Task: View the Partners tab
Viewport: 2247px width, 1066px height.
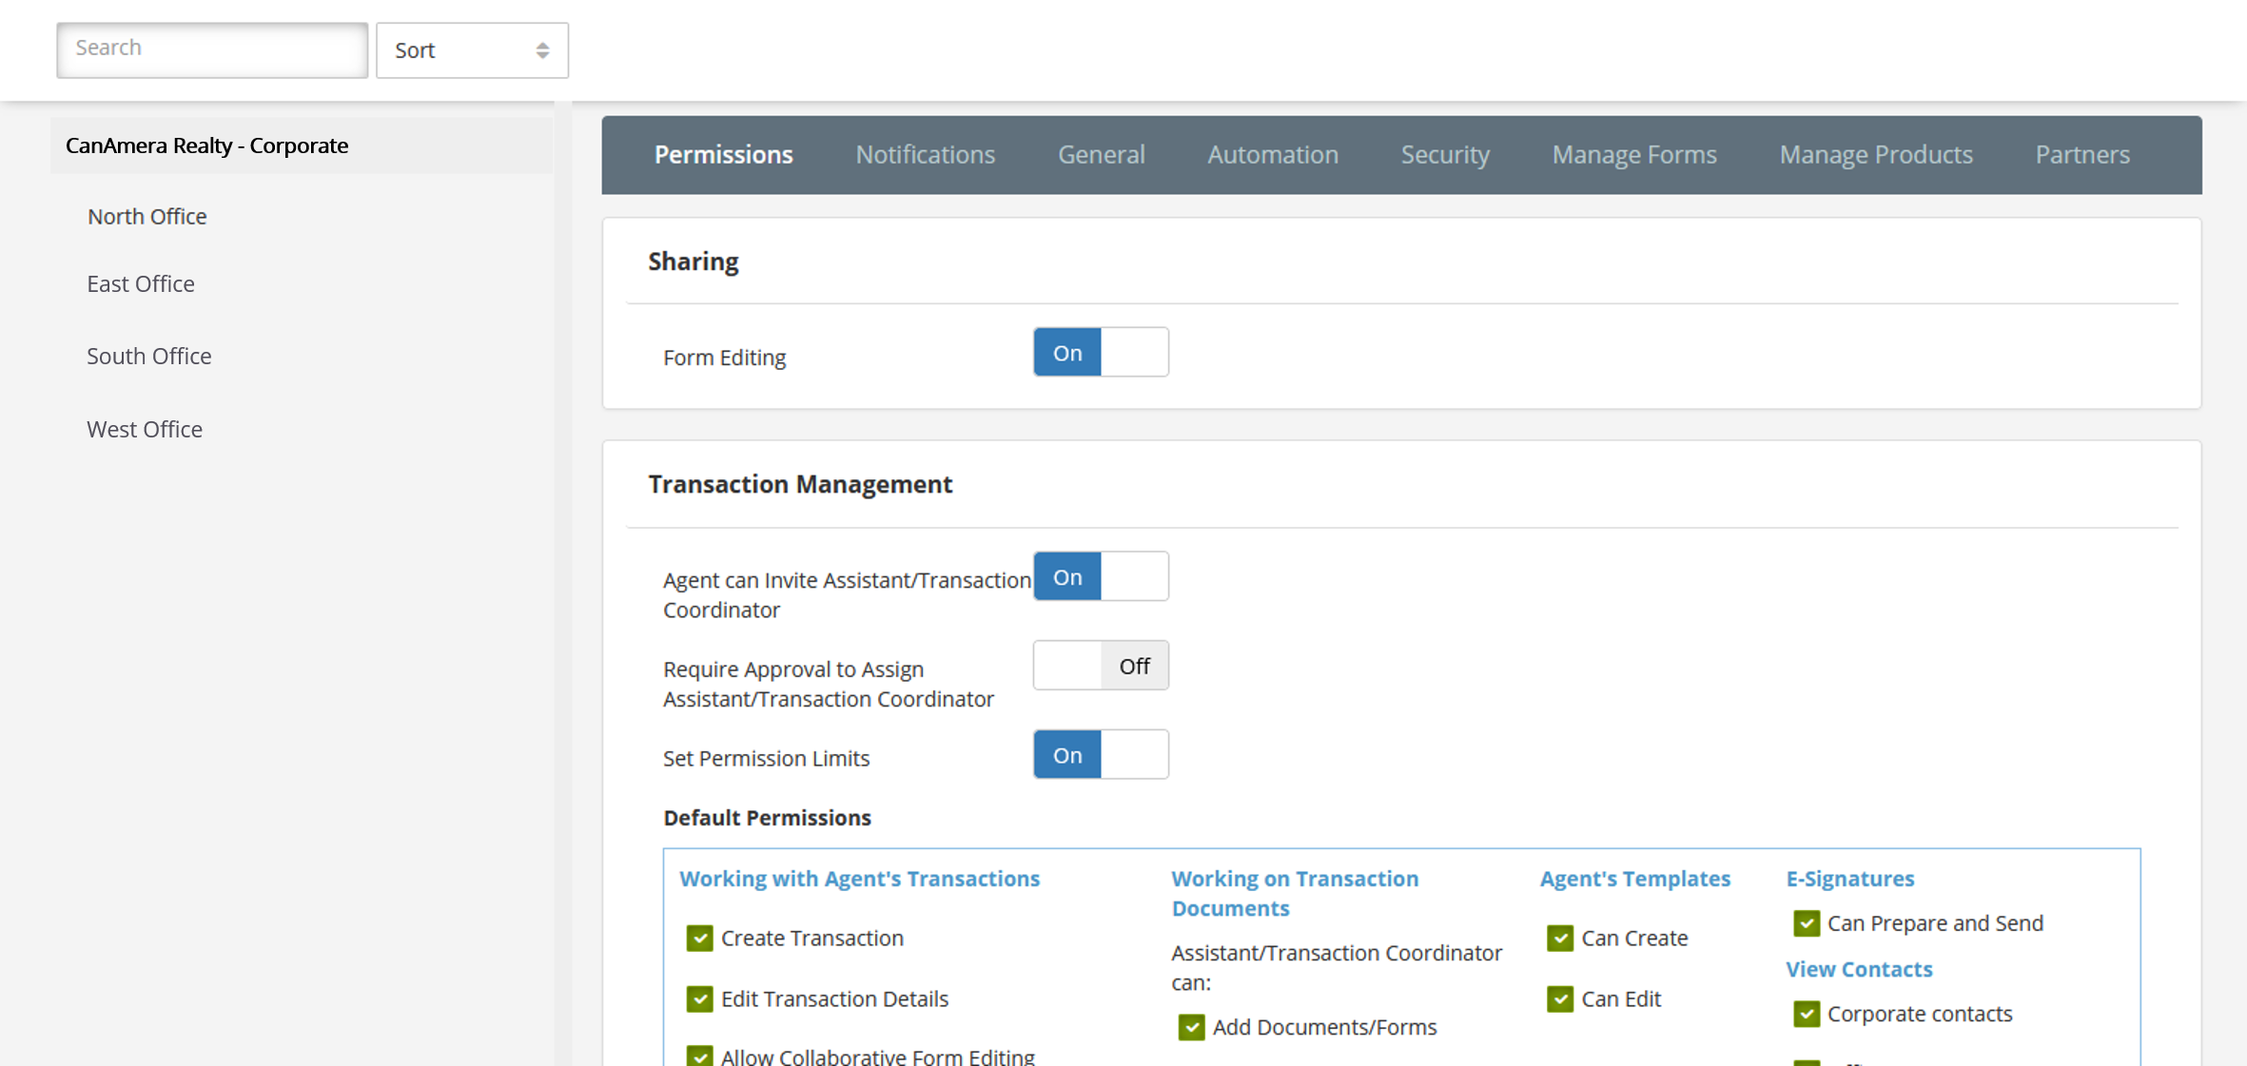Action: [2081, 154]
